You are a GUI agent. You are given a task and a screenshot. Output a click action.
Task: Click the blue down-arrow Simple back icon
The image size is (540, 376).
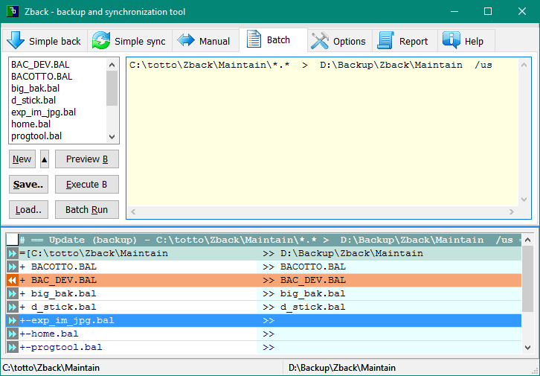point(16,40)
